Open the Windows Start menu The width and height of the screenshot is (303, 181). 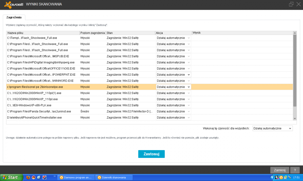click(x=12, y=177)
